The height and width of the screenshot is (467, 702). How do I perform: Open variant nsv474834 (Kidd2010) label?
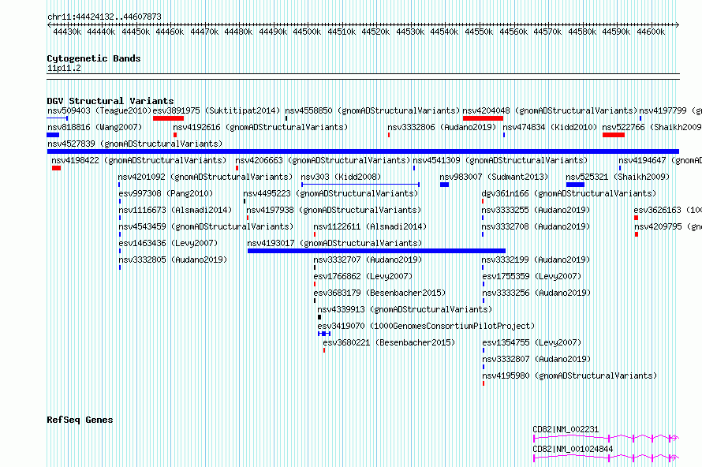tap(550, 127)
